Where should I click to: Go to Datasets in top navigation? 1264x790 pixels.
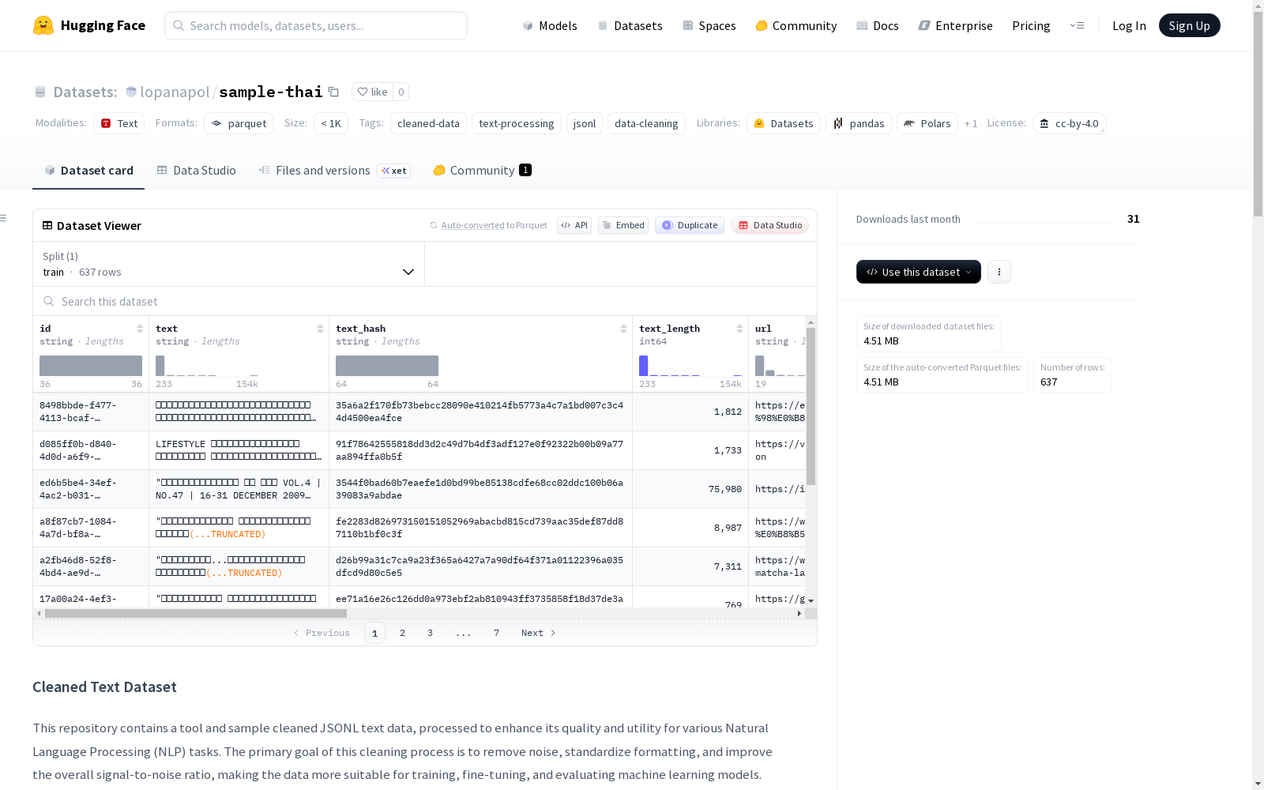coord(630,25)
